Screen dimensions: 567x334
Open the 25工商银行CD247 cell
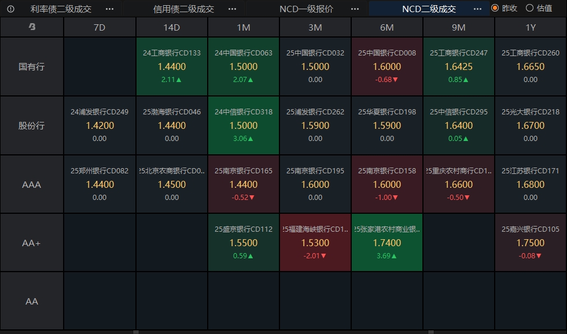click(x=458, y=66)
